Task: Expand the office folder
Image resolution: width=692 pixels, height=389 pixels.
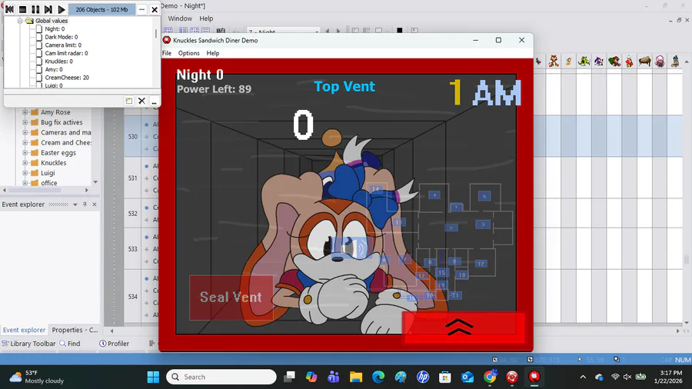Action: [25, 183]
